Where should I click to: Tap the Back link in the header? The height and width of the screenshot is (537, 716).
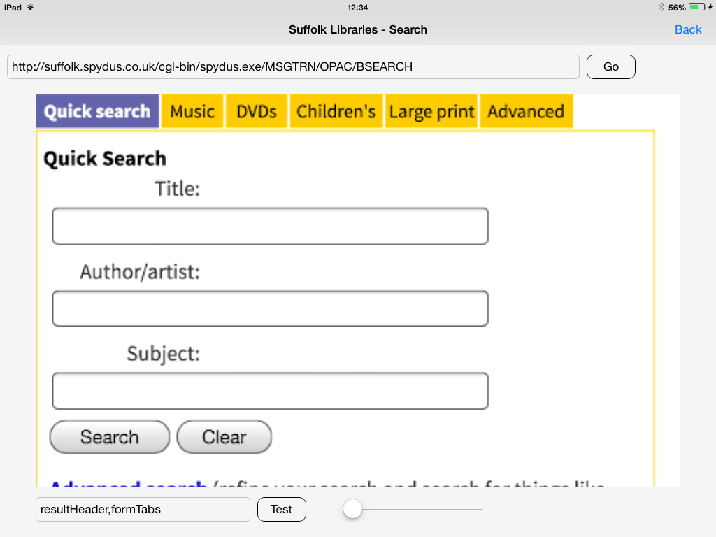point(687,29)
